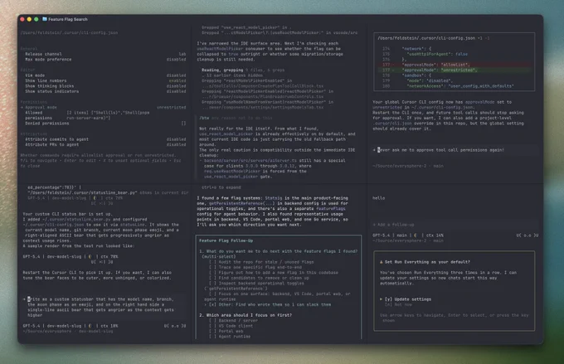The height and width of the screenshot is (364, 564).
Task: Click the ~/Source/everysphere-2 main path under Add a follow-up
Action: pyautogui.click(x=408, y=240)
